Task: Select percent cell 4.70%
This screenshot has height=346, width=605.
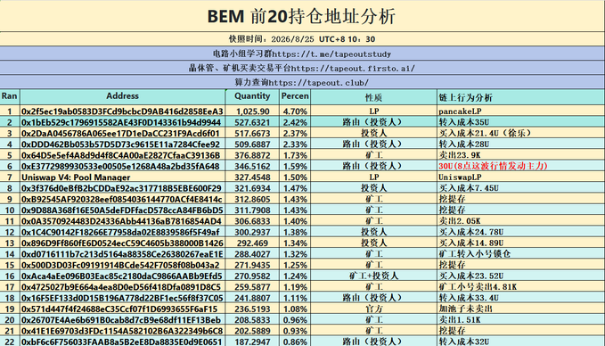Action: coord(295,111)
